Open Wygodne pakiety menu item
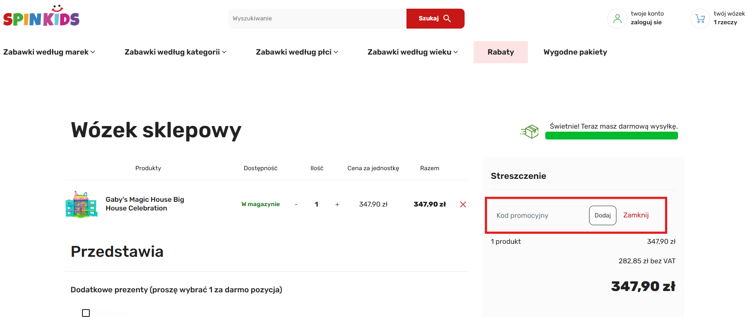Screen dimensions: 747x317 point(575,52)
